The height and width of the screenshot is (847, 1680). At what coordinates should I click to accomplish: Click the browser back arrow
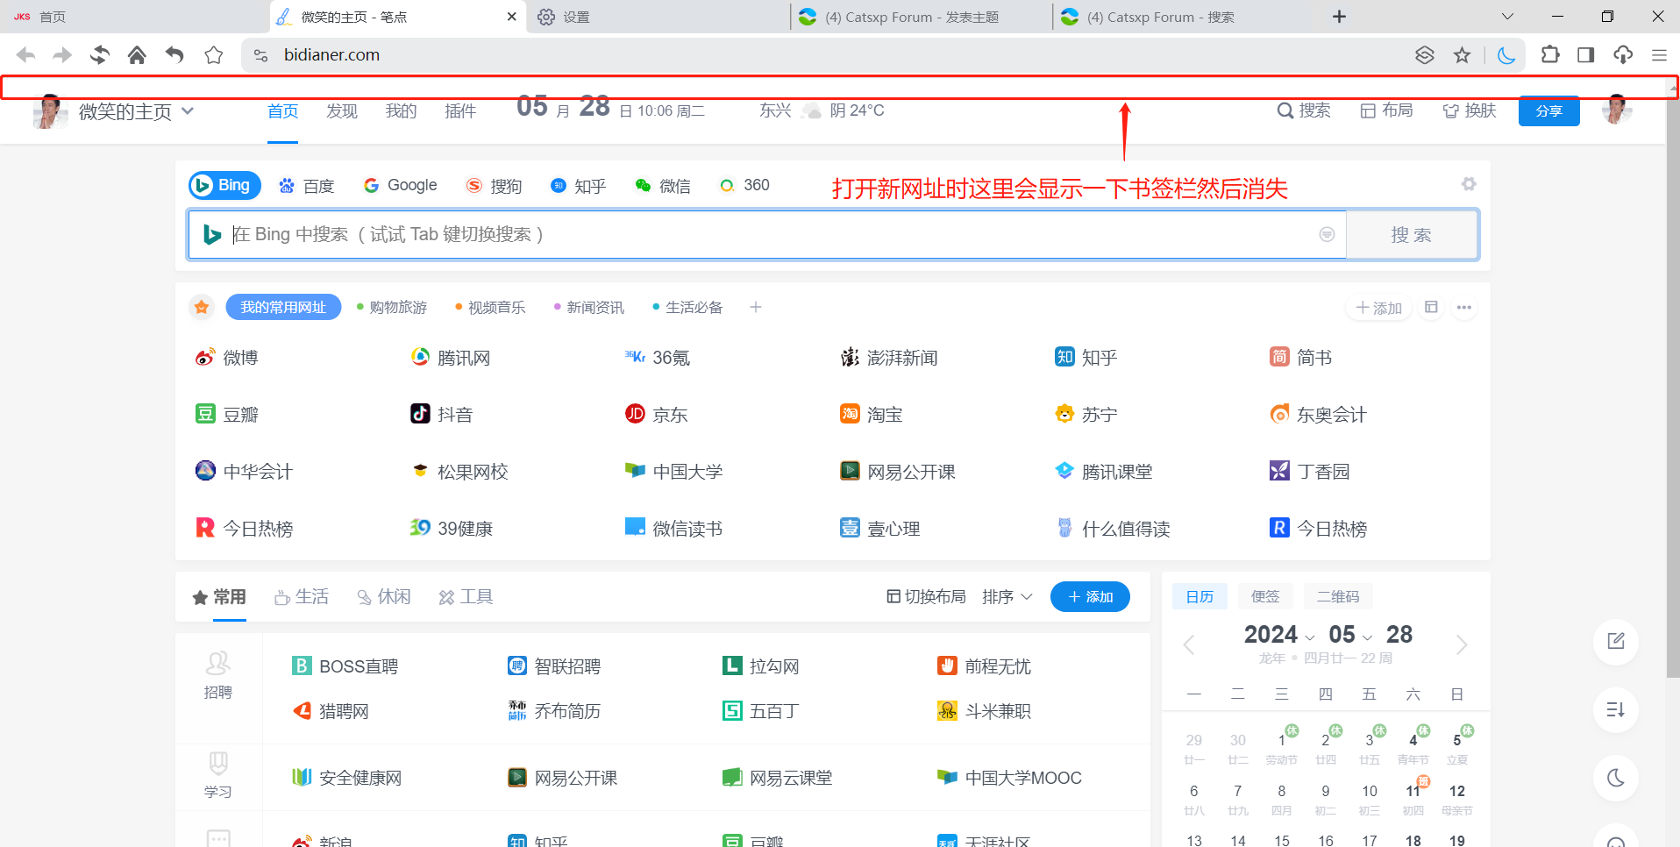point(25,55)
